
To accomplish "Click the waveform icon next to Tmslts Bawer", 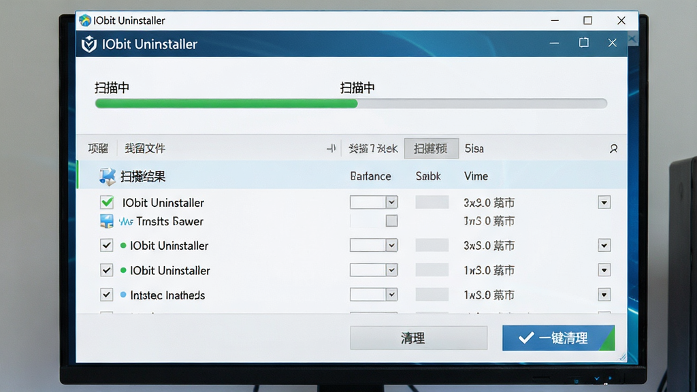I will pos(126,221).
